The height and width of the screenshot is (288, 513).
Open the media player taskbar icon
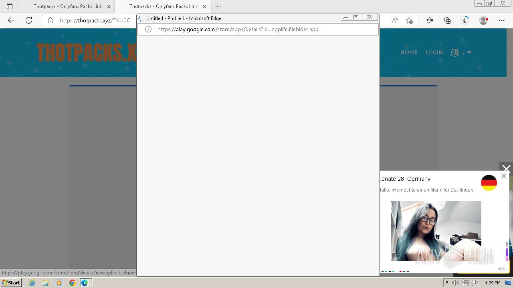(x=59, y=283)
